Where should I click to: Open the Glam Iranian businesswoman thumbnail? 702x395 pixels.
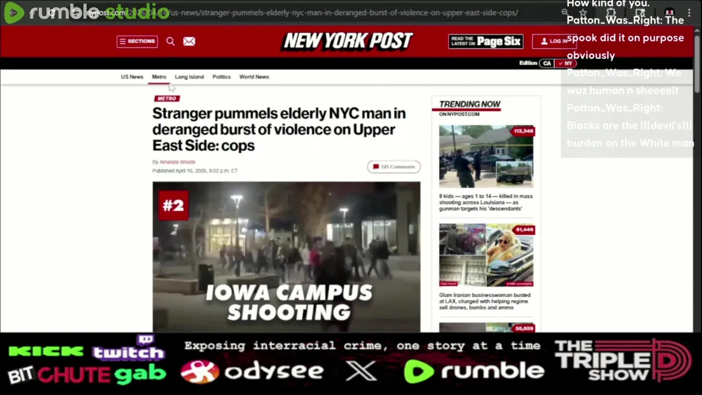point(486,256)
